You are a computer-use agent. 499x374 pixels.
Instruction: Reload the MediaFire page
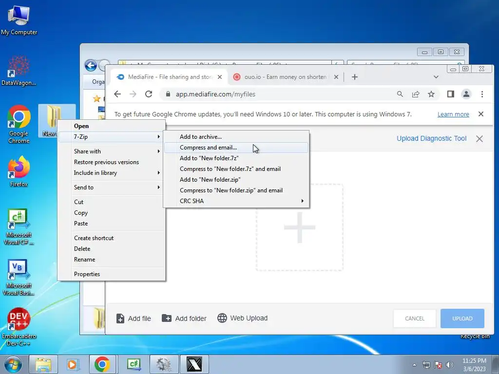click(149, 94)
